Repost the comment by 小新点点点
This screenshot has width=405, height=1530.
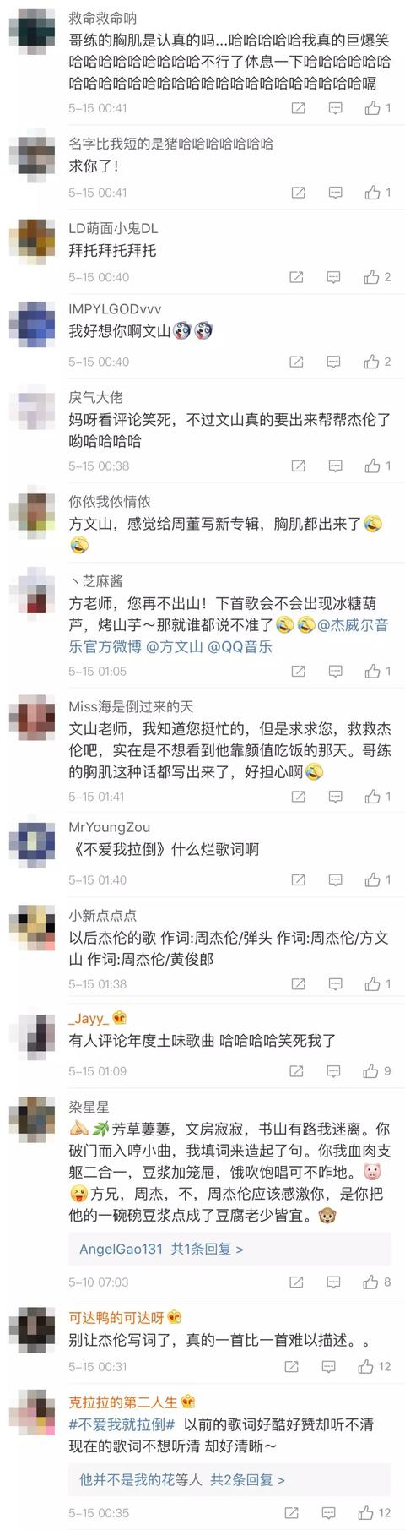coord(298,984)
